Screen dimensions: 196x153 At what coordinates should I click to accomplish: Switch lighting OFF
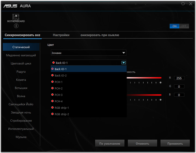184,26
